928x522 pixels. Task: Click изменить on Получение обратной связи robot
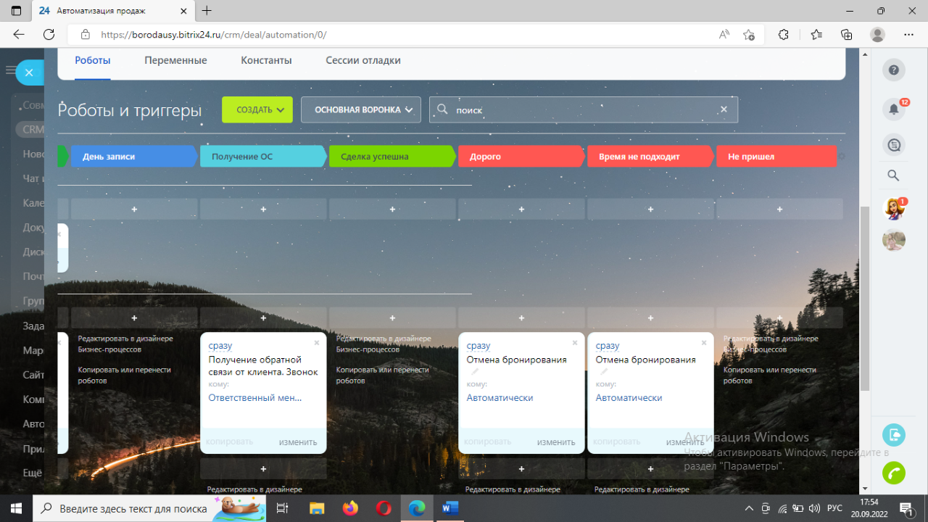[298, 442]
